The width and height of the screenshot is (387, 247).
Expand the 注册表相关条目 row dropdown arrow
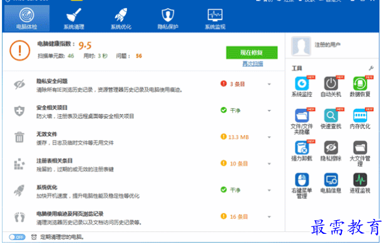pos(269,164)
